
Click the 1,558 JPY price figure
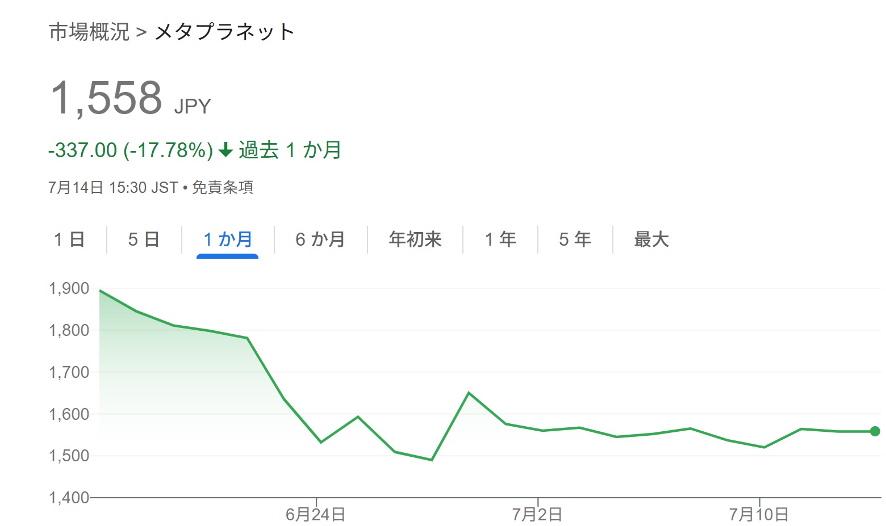pos(131,98)
